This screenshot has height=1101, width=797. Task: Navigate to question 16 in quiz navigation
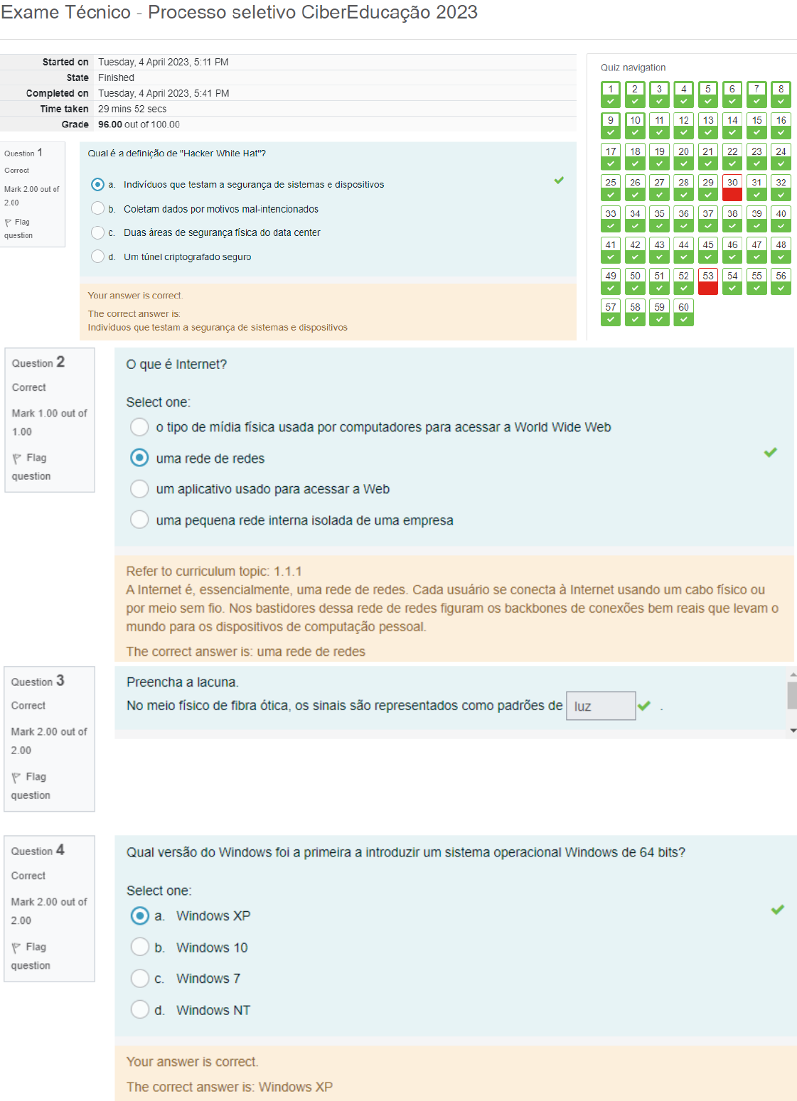781,126
